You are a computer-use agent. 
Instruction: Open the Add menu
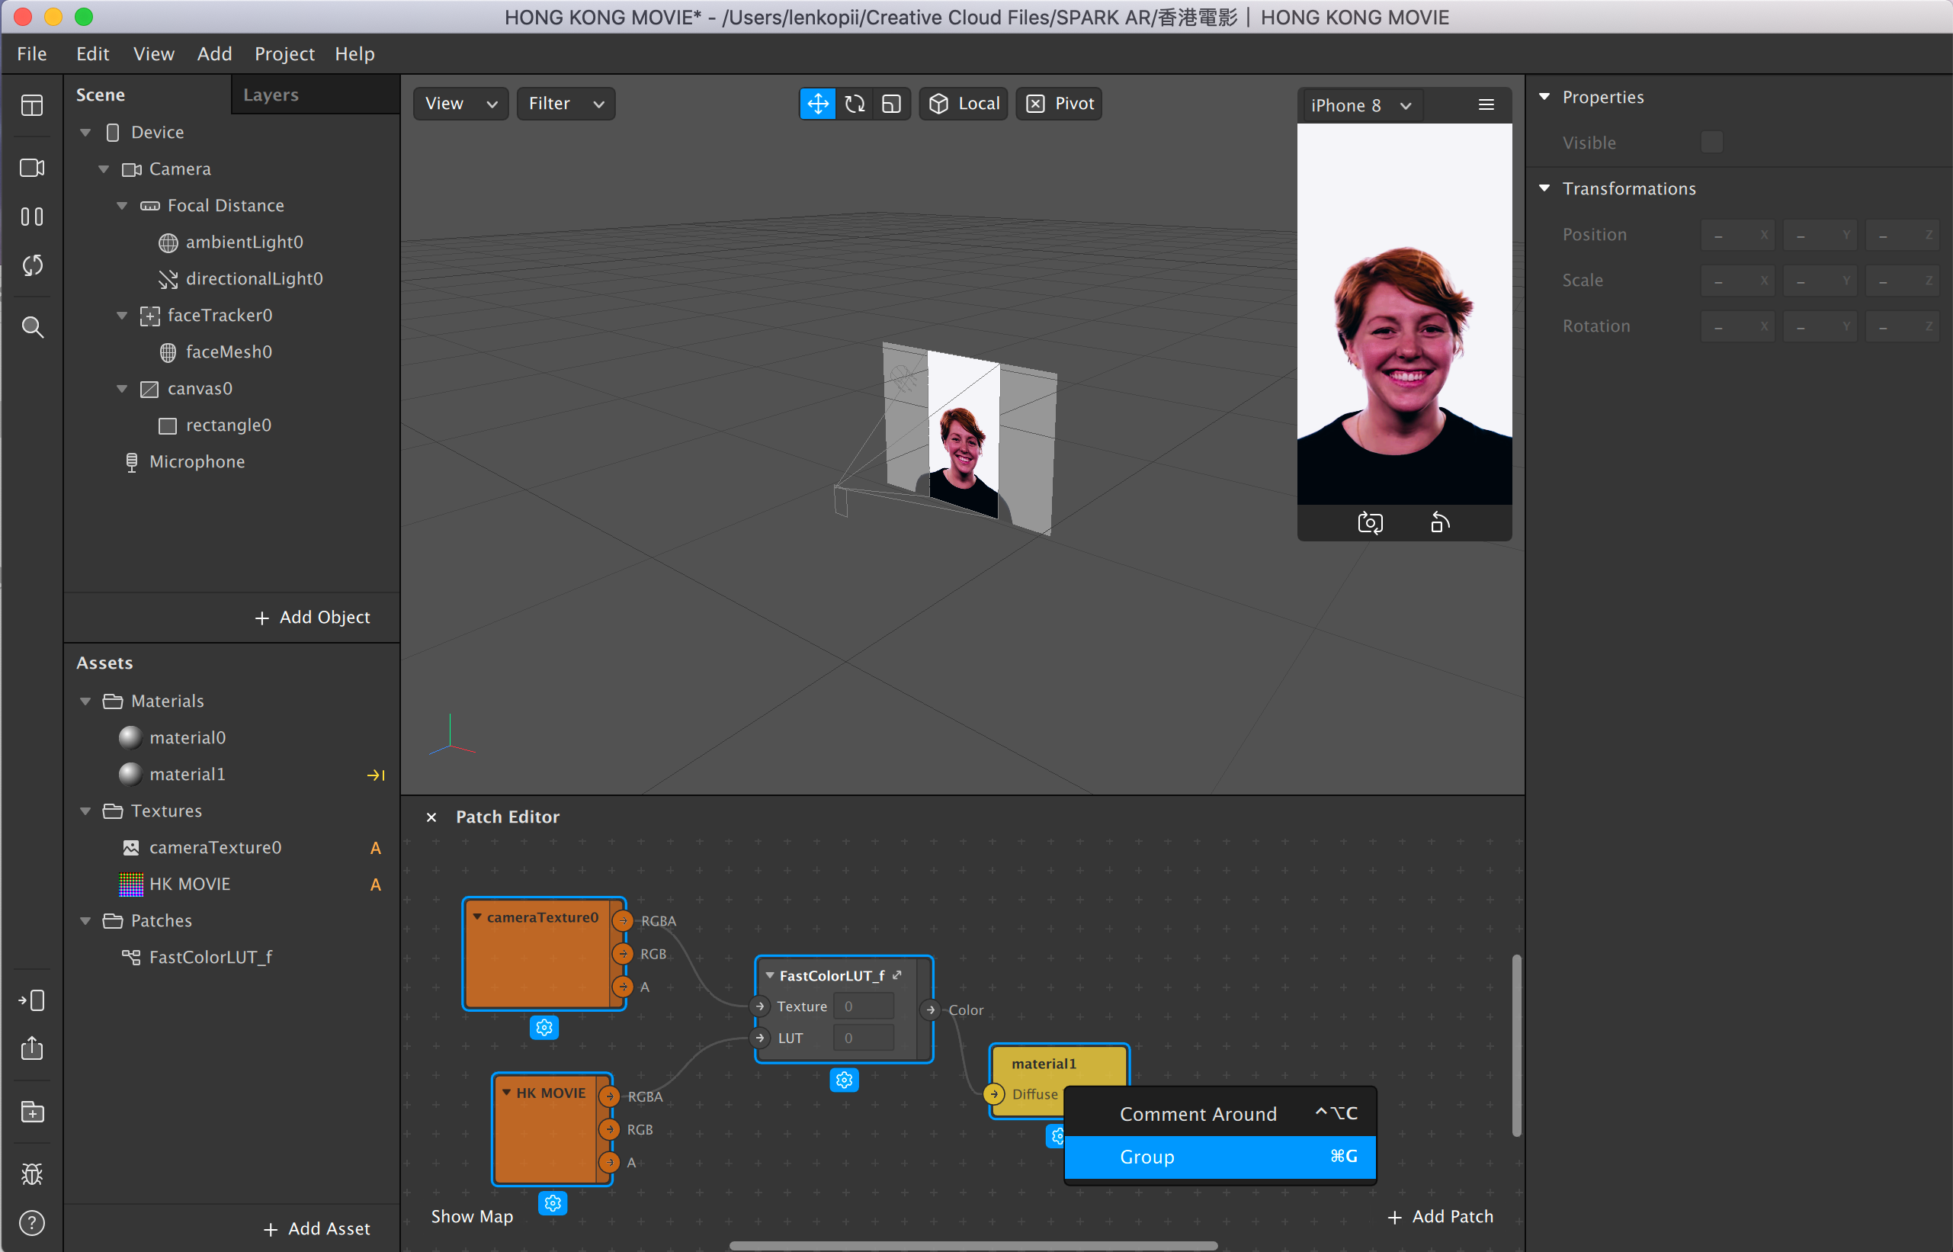click(214, 53)
